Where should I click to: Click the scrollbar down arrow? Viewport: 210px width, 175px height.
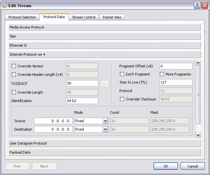tap(198, 135)
